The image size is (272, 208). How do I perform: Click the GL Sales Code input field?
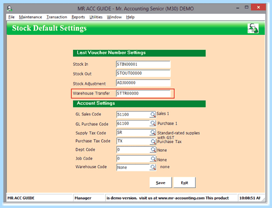[x=133, y=115]
